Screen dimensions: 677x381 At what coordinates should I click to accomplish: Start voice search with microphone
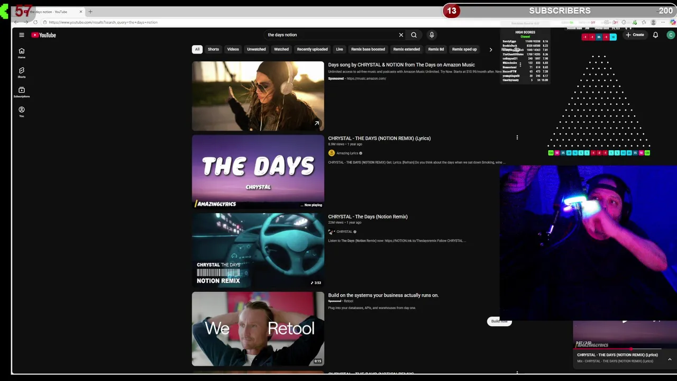pos(432,35)
